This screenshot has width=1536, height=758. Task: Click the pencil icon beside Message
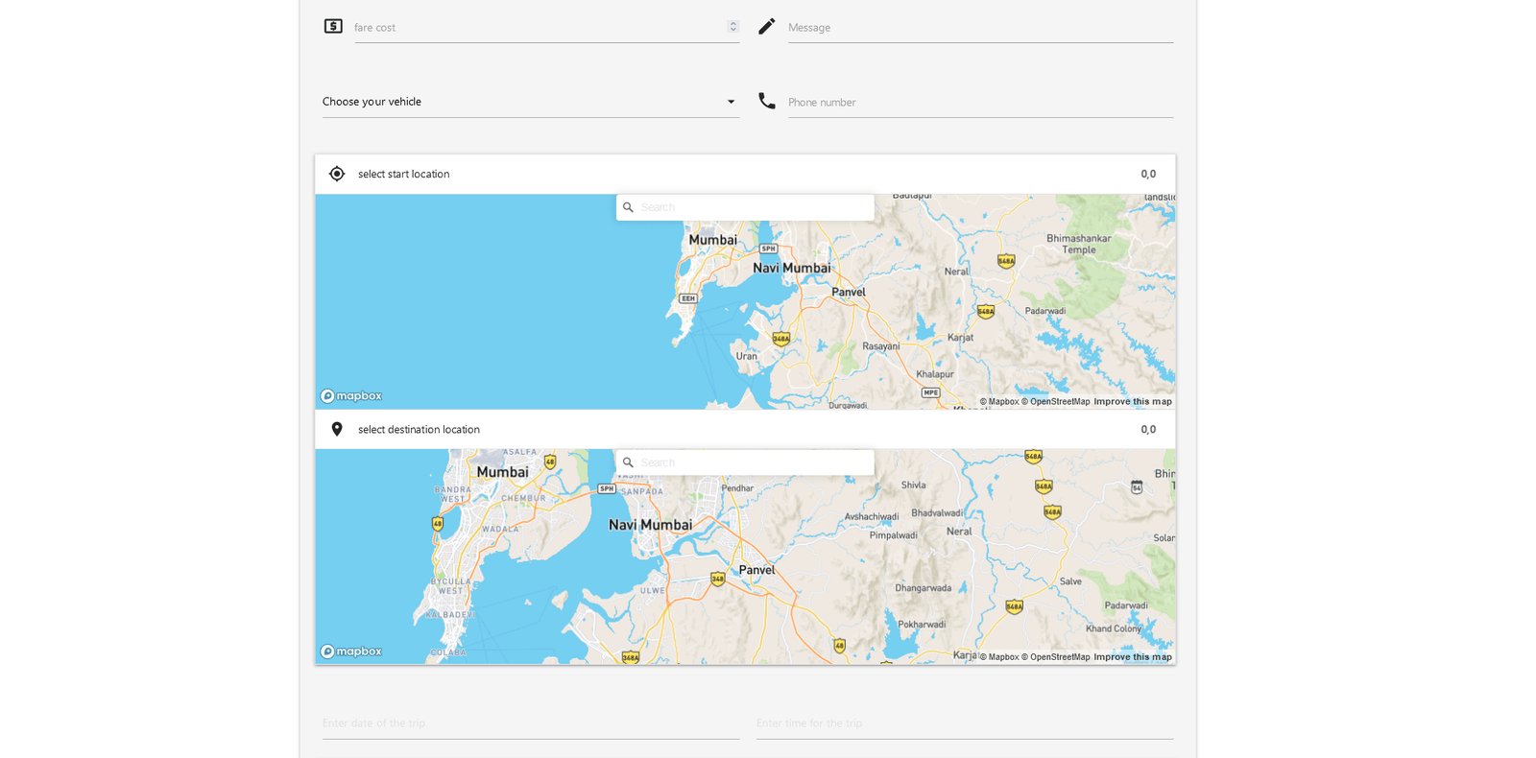tap(766, 27)
